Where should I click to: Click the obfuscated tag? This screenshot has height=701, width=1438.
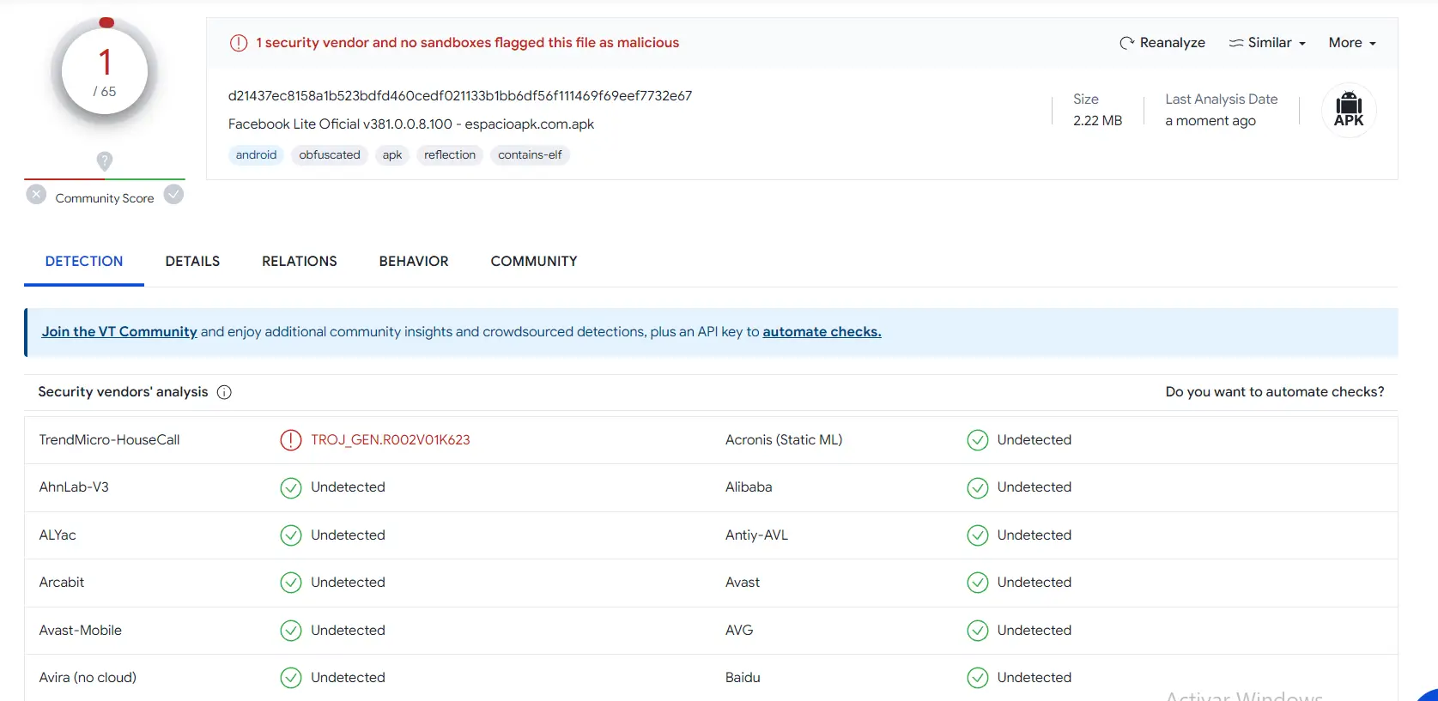click(330, 155)
